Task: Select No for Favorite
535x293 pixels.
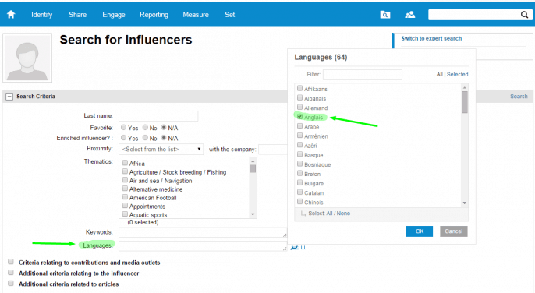Action: pos(145,127)
